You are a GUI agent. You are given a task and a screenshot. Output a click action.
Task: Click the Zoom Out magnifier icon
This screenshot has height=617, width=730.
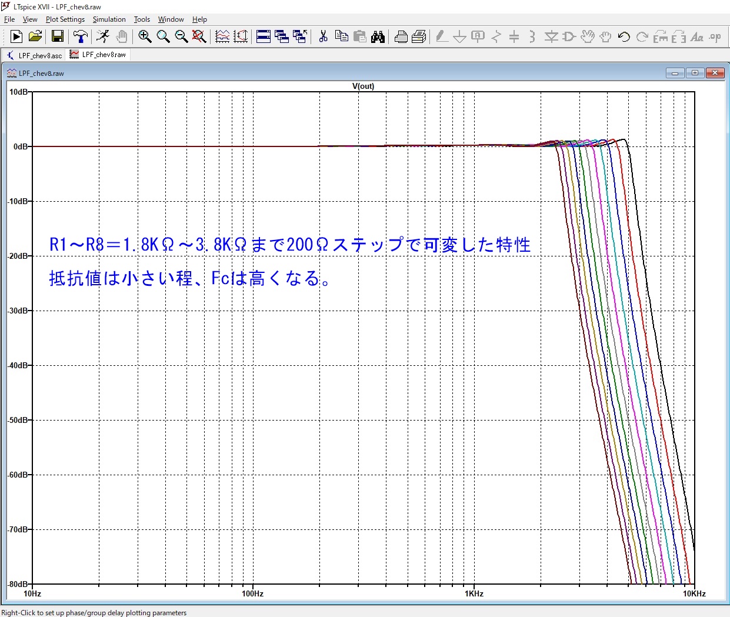(x=181, y=37)
